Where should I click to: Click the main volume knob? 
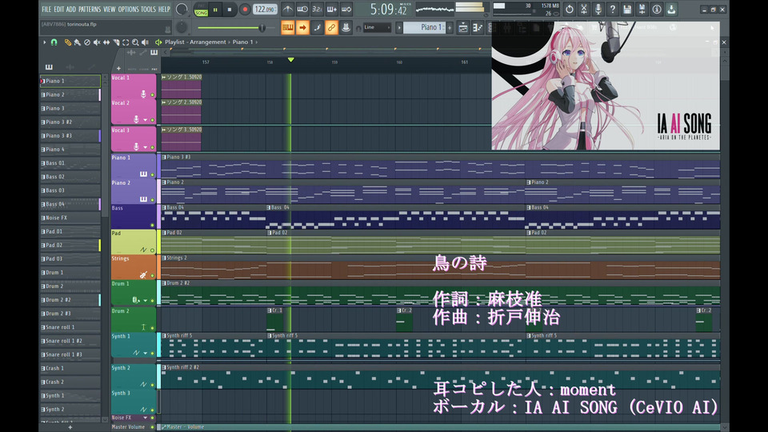point(182,9)
